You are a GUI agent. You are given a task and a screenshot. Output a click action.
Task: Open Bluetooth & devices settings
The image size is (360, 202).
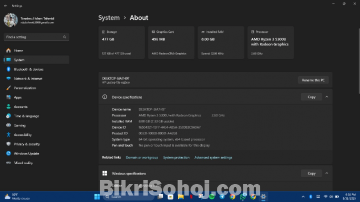(36, 69)
